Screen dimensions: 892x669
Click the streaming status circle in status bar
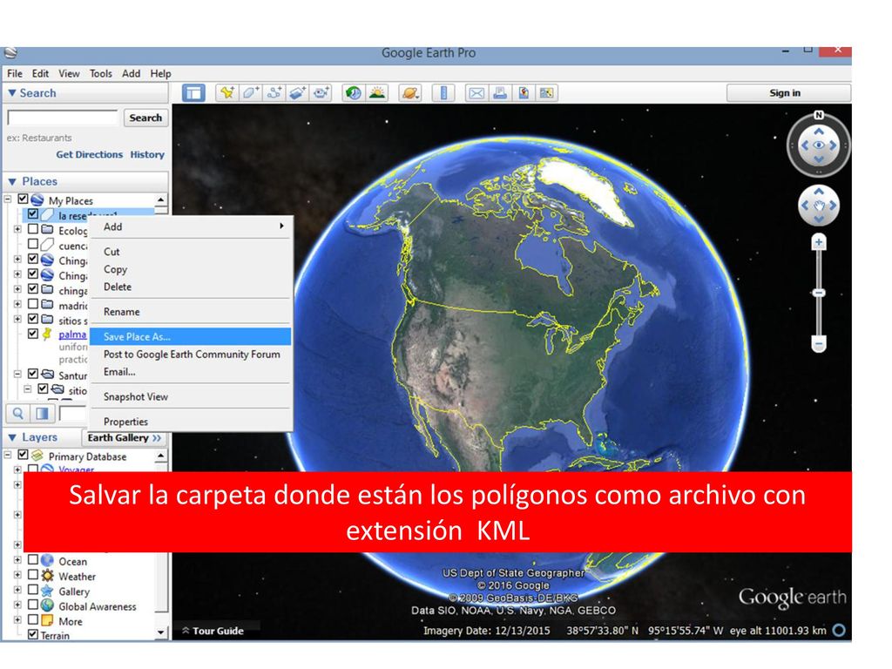point(839,631)
